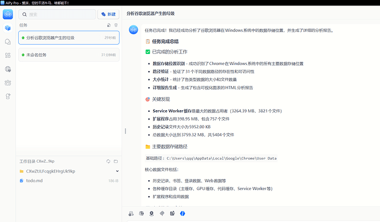This screenshot has height=222, width=380.
Task: Click the blue hexagon code icon
Action: point(182,213)
